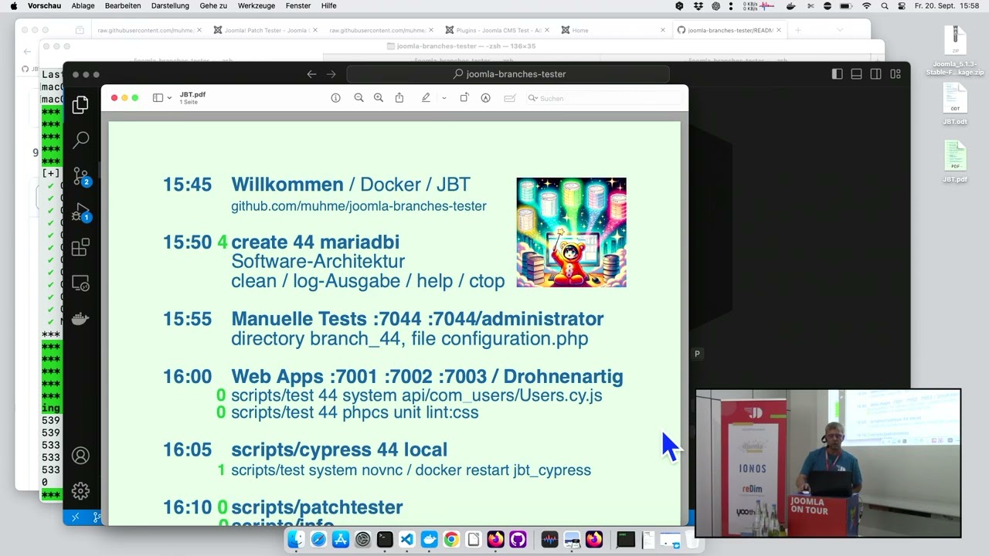The width and height of the screenshot is (989, 556).
Task: Open the Gehe zu menu
Action: (213, 5)
